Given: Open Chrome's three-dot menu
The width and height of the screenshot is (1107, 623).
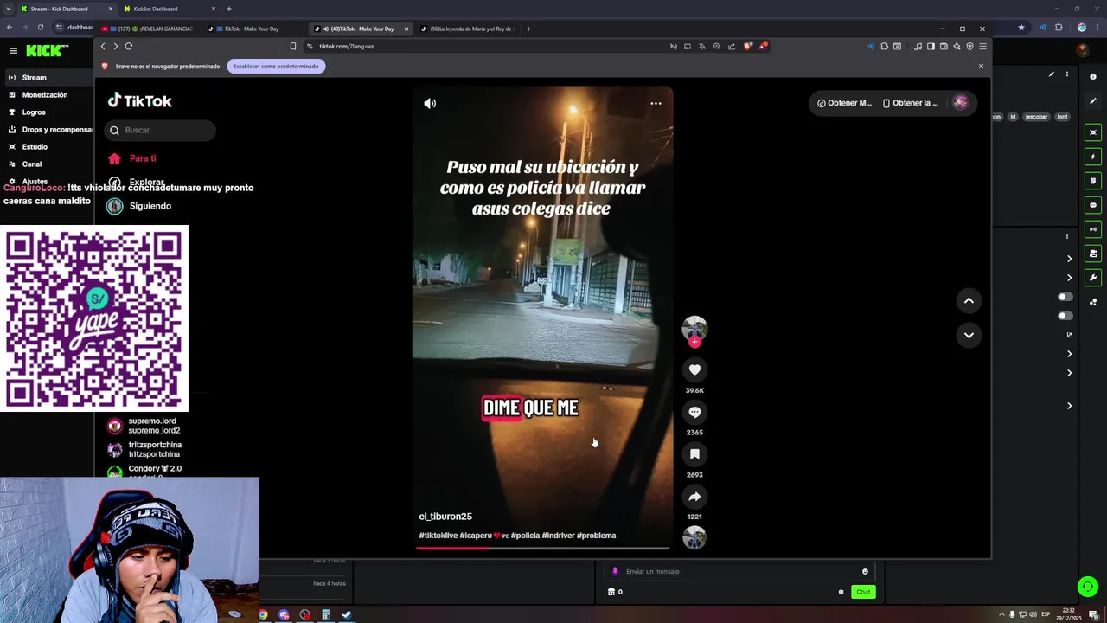Looking at the screenshot, I should (1098, 27).
